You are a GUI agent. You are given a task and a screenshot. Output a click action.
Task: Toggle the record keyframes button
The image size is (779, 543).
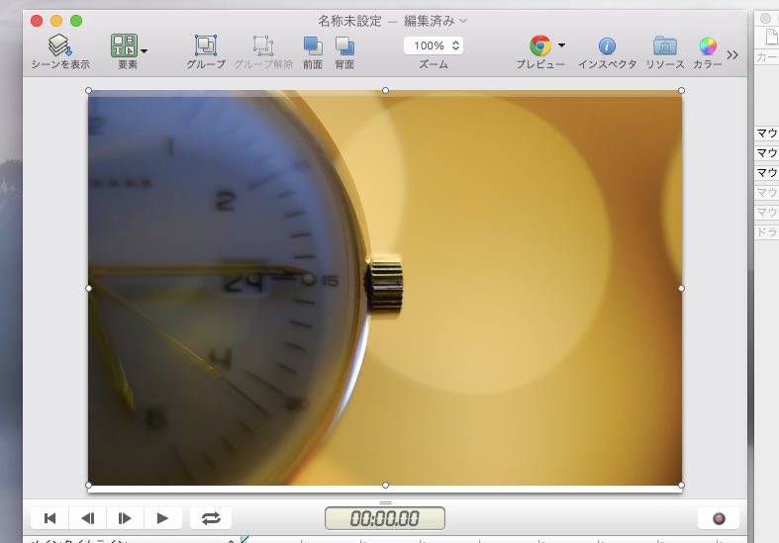pyautogui.click(x=719, y=518)
